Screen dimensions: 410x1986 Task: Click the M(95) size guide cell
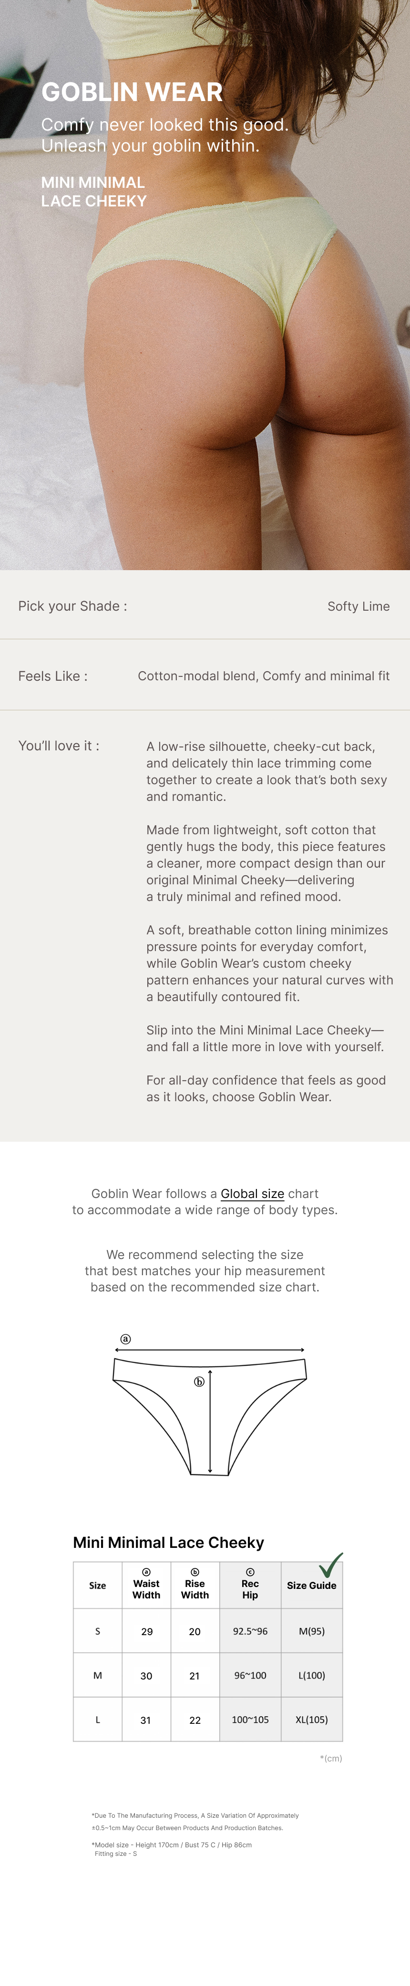click(x=311, y=1631)
